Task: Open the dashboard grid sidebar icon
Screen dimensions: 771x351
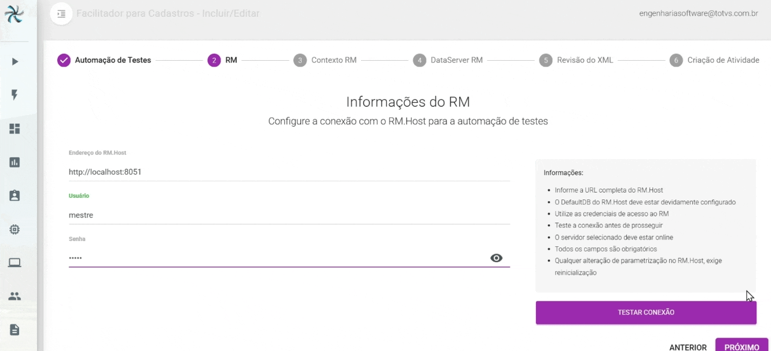Action: pyautogui.click(x=15, y=128)
